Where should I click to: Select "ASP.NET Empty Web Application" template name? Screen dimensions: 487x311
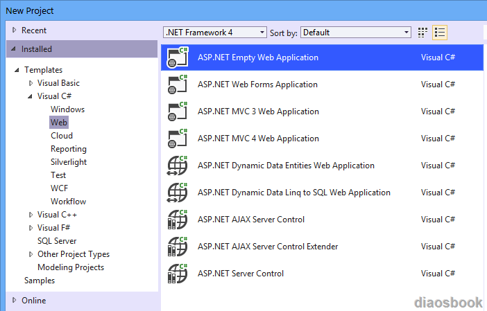tap(258, 57)
